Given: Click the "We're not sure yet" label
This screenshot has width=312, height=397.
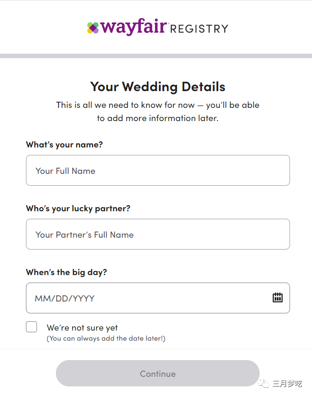Looking at the screenshot, I should (82, 328).
